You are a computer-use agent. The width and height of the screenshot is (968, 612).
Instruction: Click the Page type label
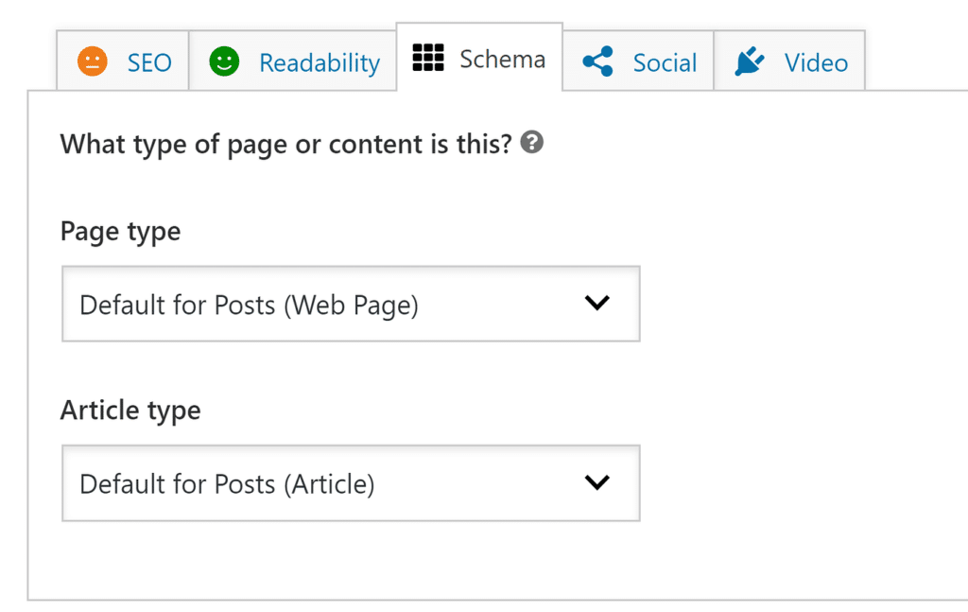tap(120, 231)
